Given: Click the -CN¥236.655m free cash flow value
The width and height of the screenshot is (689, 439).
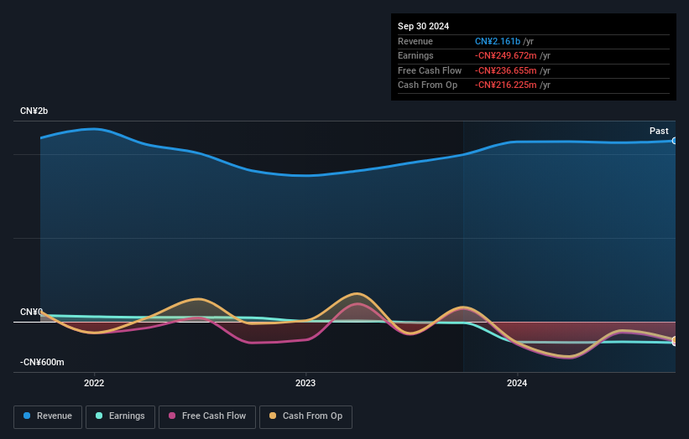Looking at the screenshot, I should pyautogui.click(x=505, y=70).
